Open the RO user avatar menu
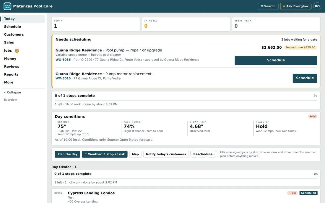325x203 pixels. pos(317,6)
